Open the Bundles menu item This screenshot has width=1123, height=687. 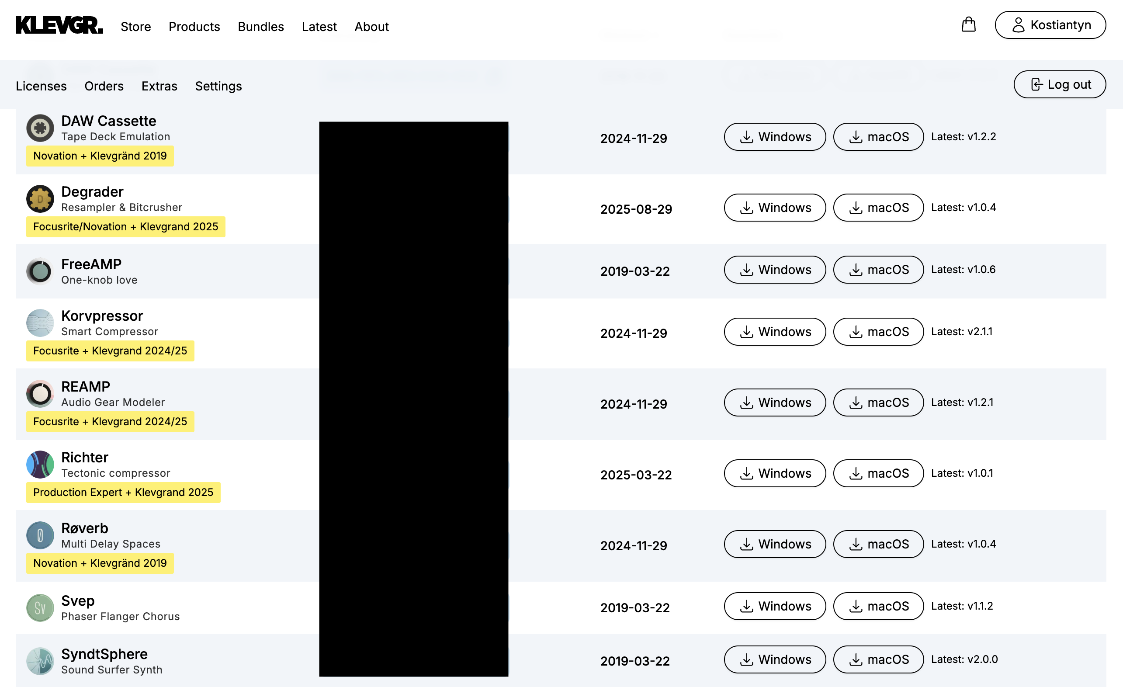click(x=261, y=27)
